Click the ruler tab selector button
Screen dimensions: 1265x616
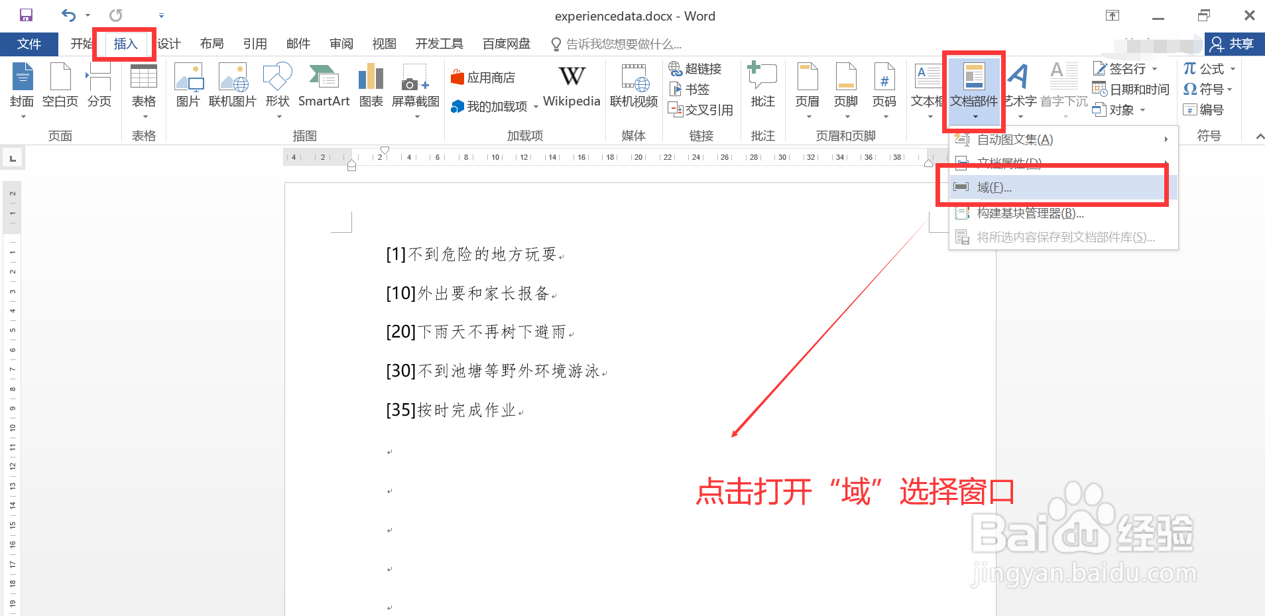13,158
